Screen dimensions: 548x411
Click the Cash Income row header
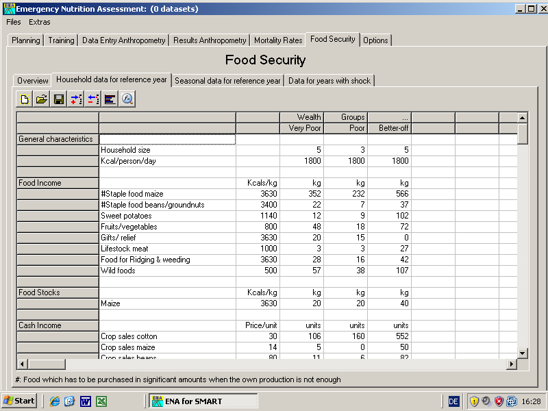click(58, 325)
